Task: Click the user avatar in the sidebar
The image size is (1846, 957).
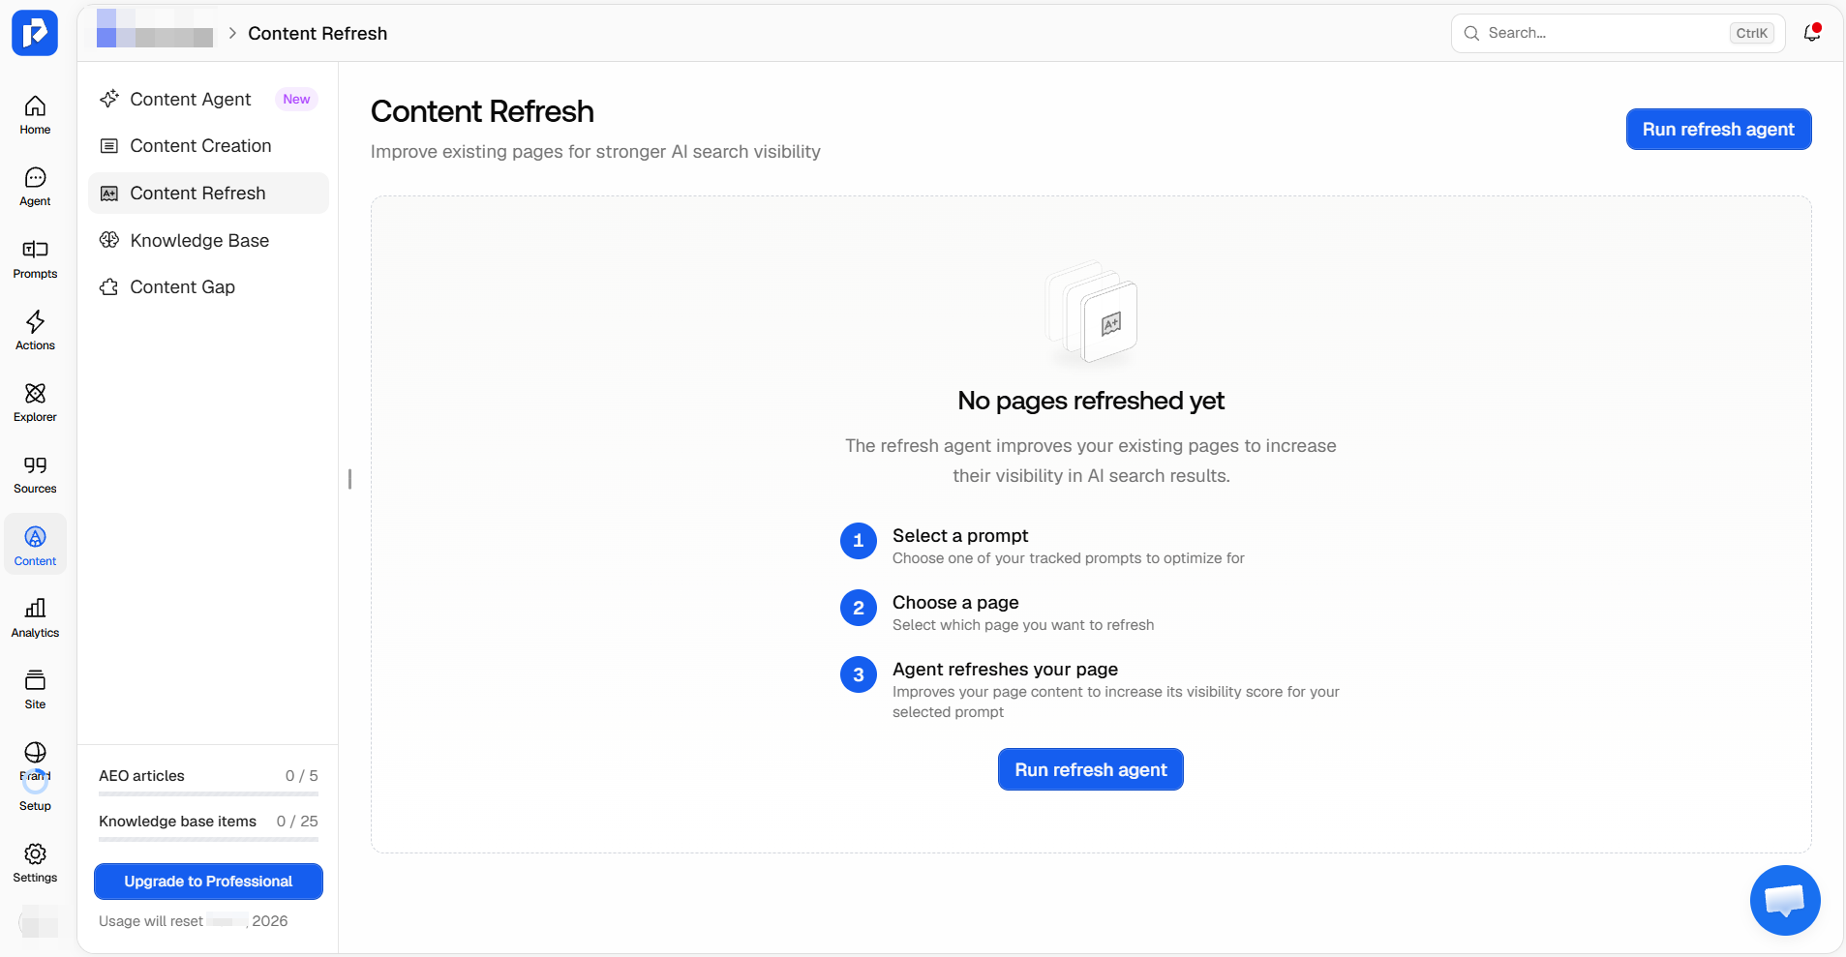Action: (x=38, y=921)
